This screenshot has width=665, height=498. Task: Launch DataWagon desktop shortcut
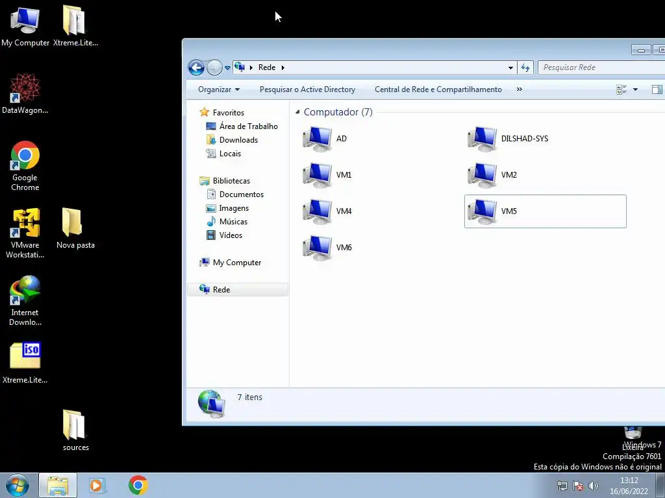25,93
